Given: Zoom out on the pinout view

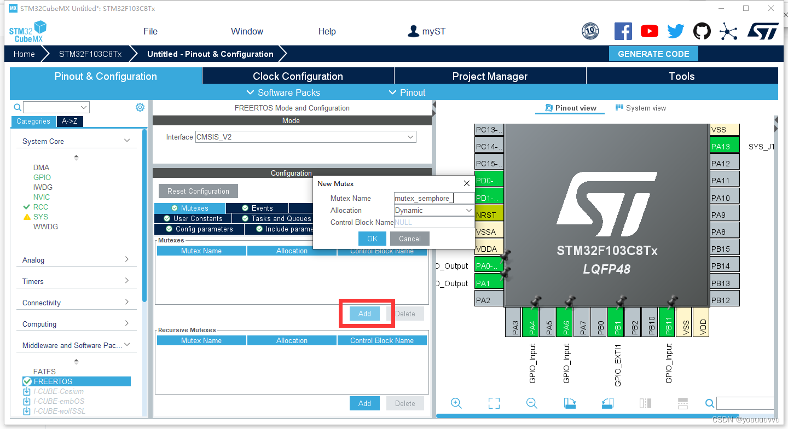Looking at the screenshot, I should click(x=531, y=403).
